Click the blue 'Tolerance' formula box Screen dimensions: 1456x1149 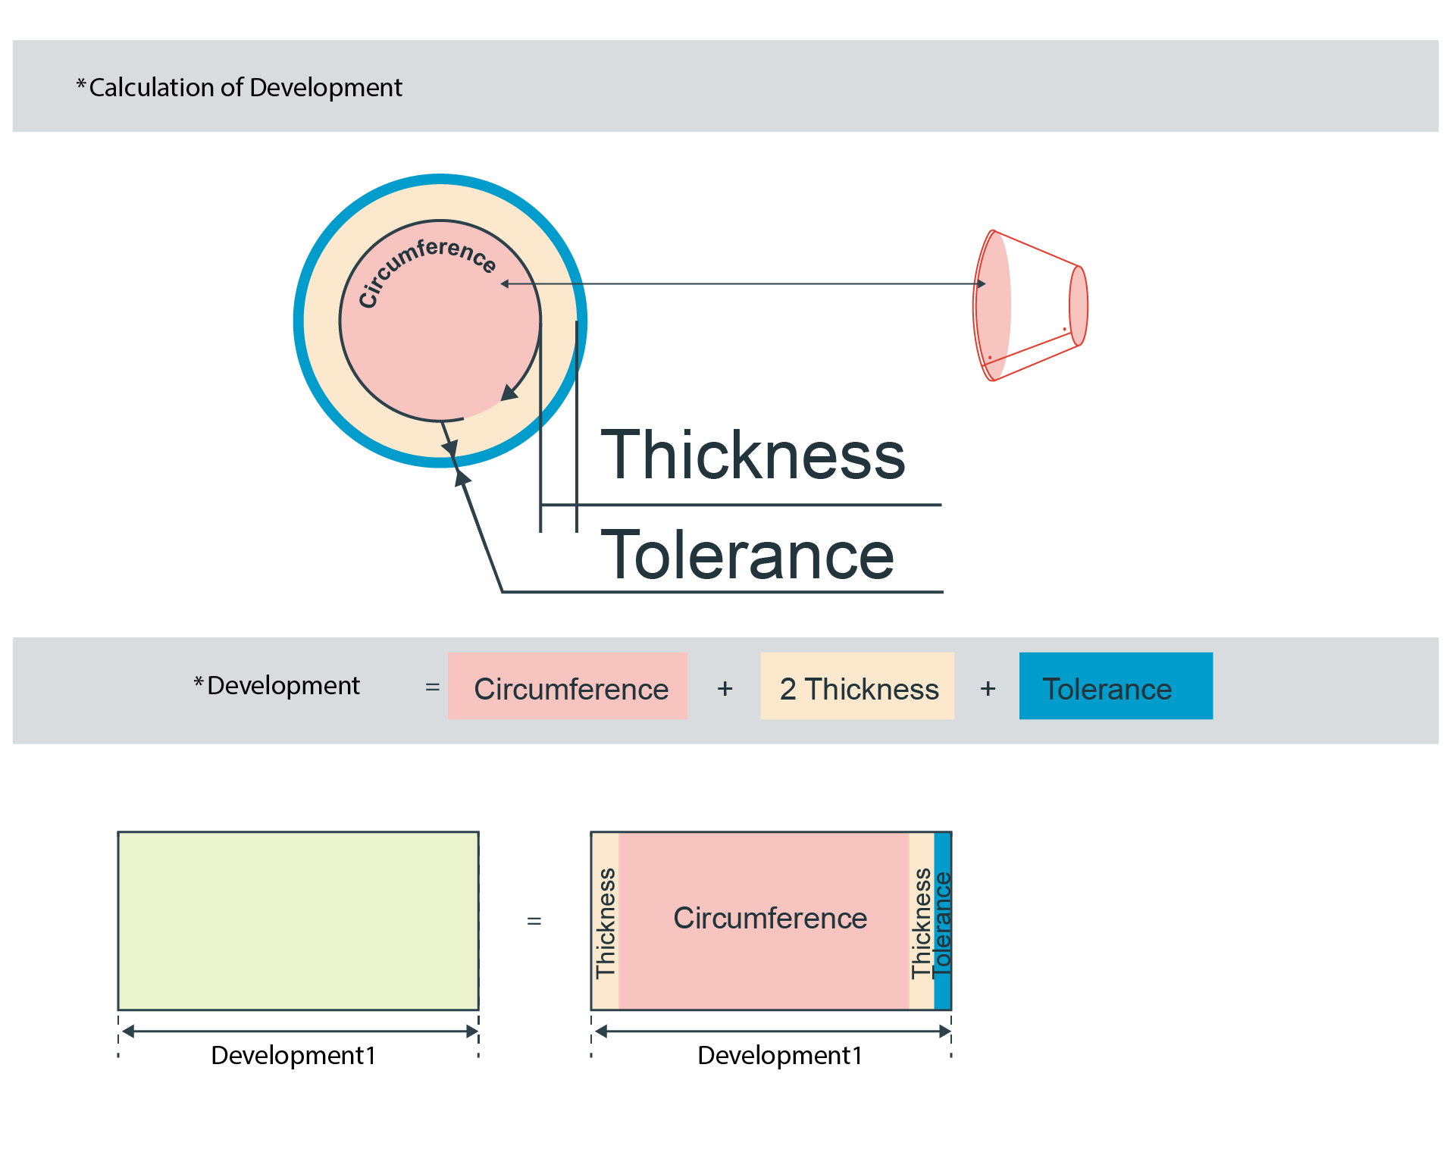[x=1116, y=686]
